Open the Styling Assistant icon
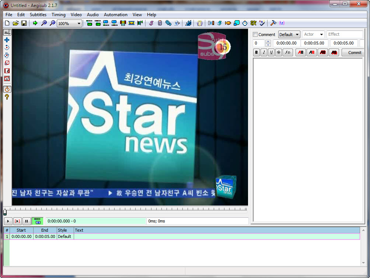370x278 pixels. (219, 23)
